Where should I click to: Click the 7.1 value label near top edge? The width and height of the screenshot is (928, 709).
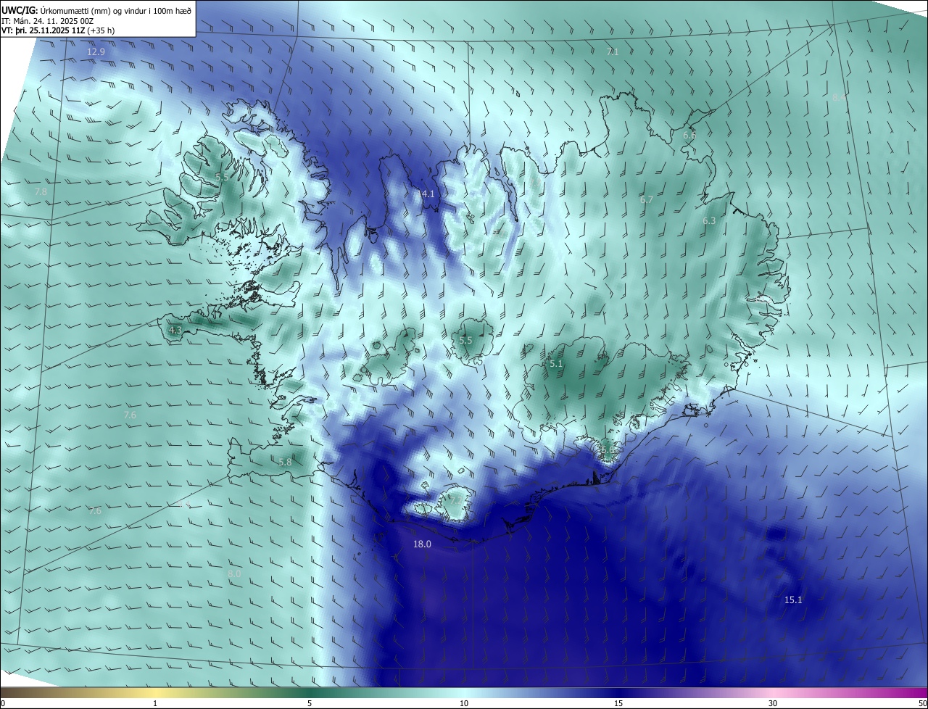click(612, 51)
